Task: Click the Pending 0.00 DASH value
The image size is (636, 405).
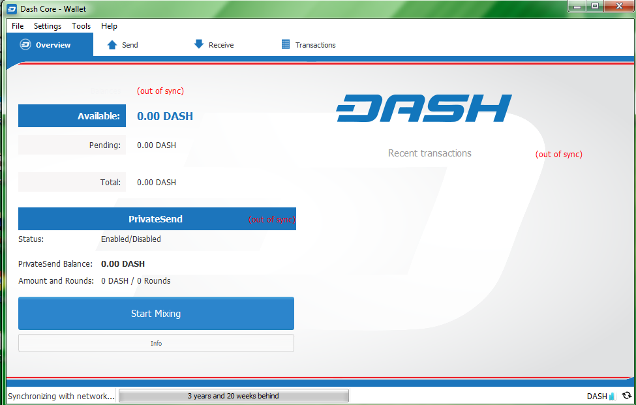Action: point(157,145)
